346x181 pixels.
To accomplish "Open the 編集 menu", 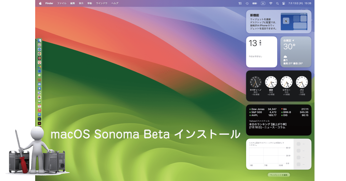I will point(72,3).
